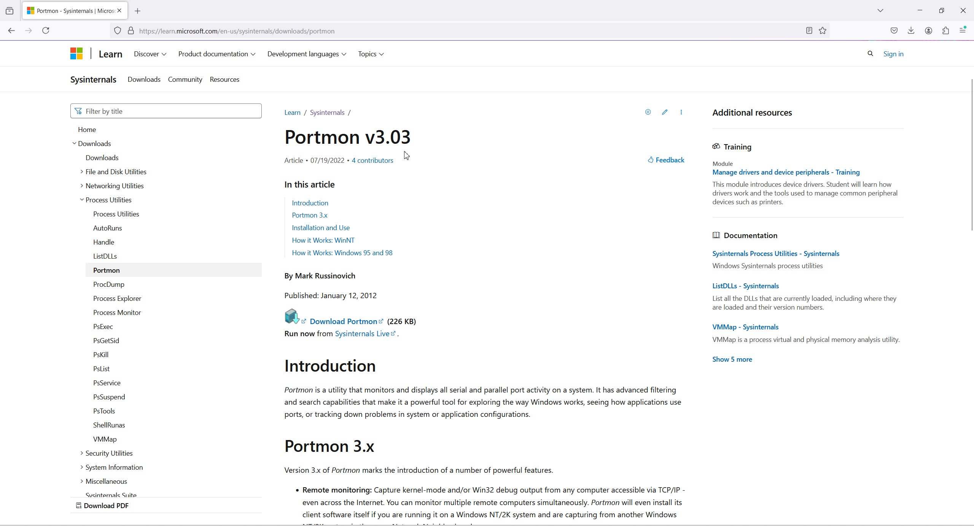Open Firefox downloads arrow icon
The image size is (974, 526).
pos(911,31)
